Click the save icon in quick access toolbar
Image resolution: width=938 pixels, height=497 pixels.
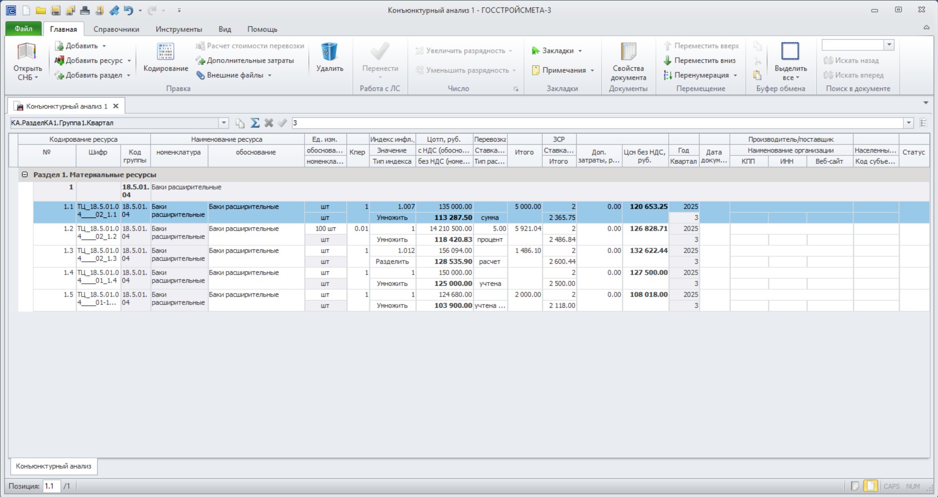coord(55,10)
